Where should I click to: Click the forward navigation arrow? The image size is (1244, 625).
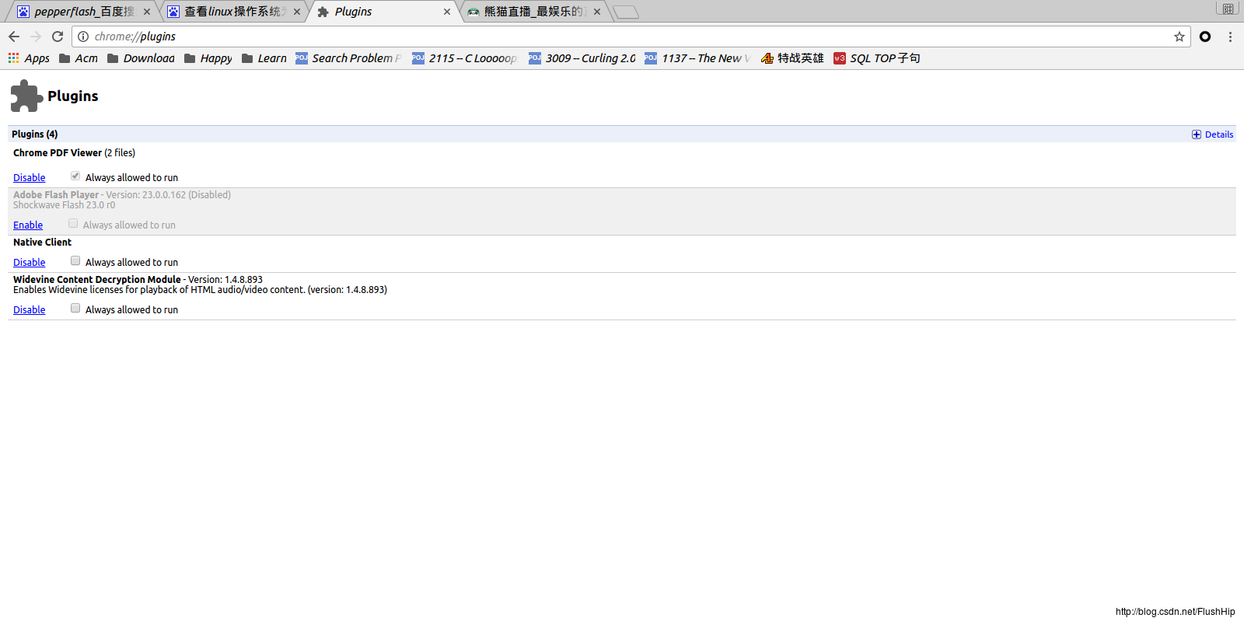pos(36,37)
